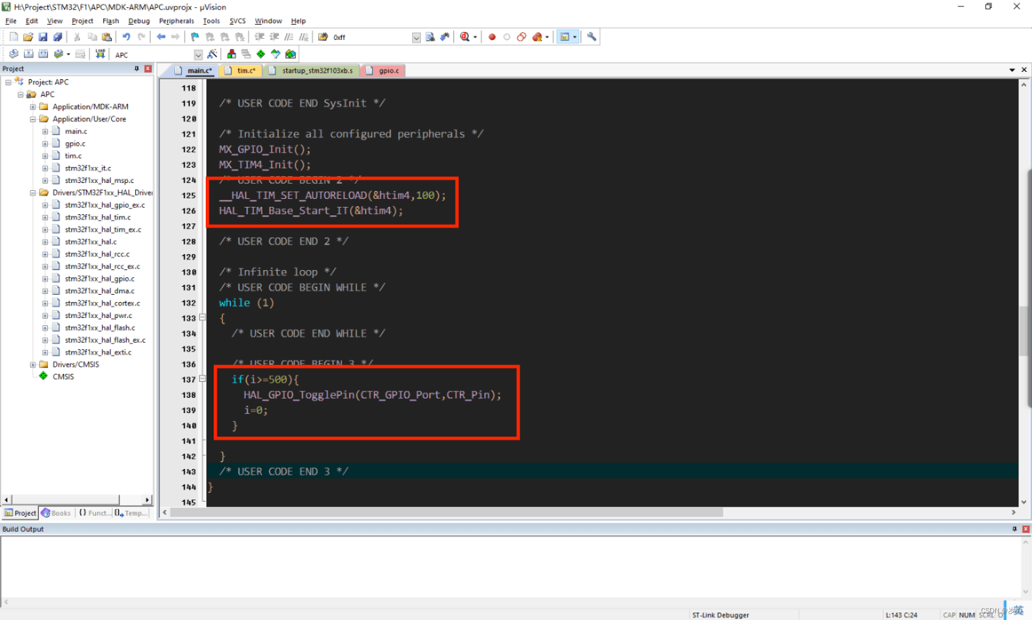1032x620 pixels.
Task: Open Configuration with the wrench icon
Action: tap(592, 37)
